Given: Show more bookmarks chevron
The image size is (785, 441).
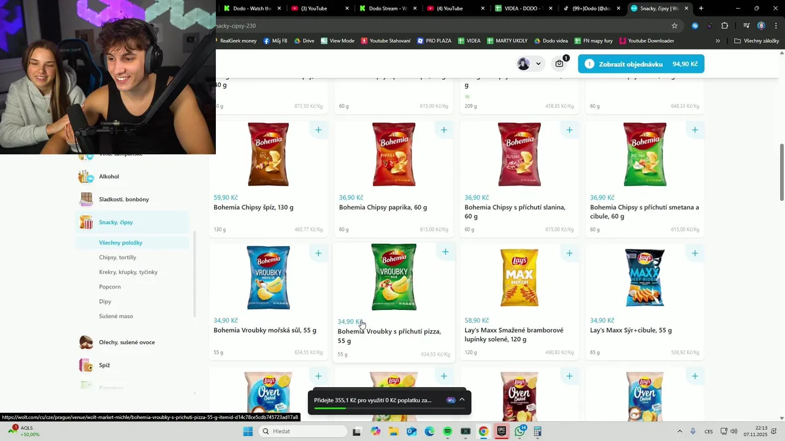Looking at the screenshot, I should 718,41.
